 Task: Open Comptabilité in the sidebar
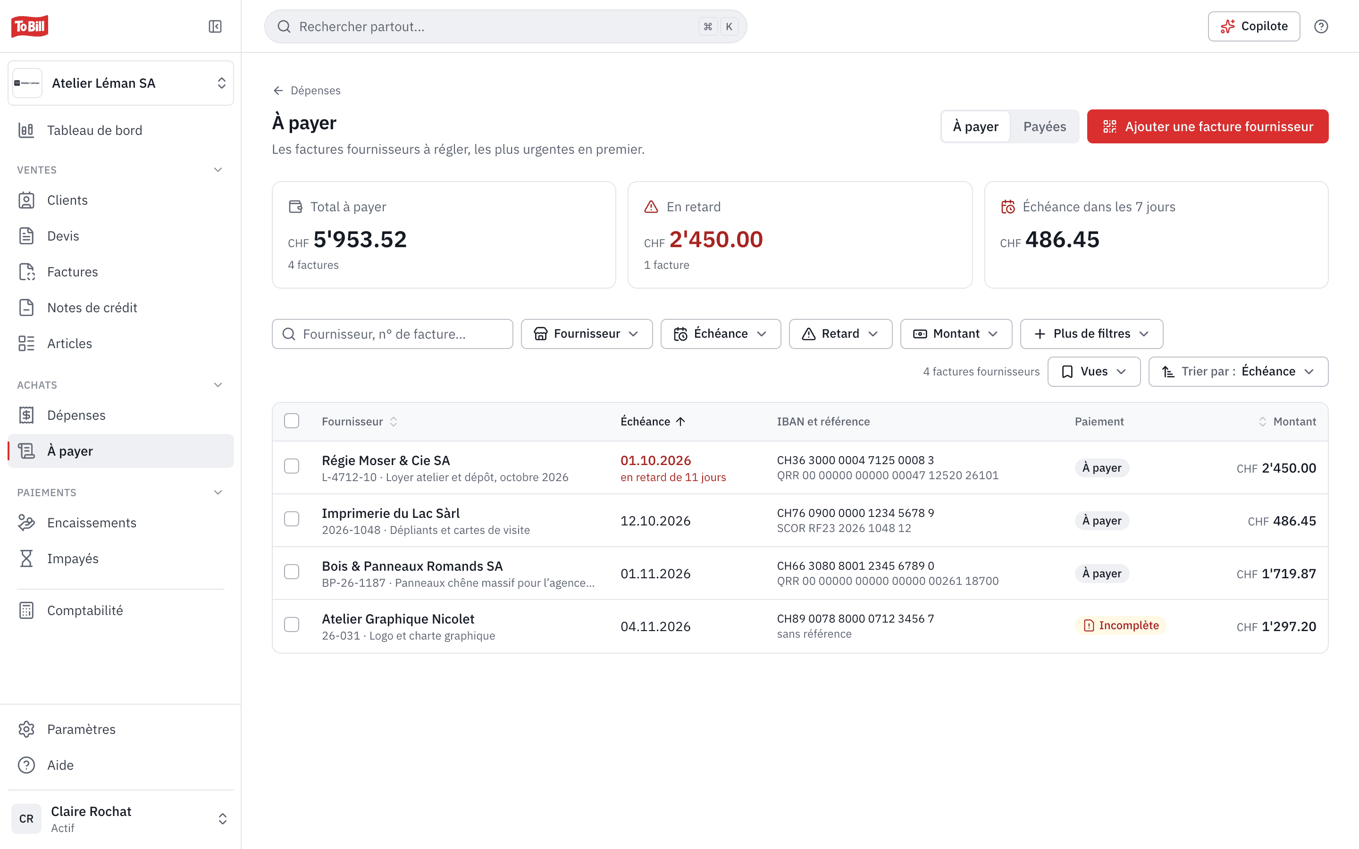[x=121, y=610]
